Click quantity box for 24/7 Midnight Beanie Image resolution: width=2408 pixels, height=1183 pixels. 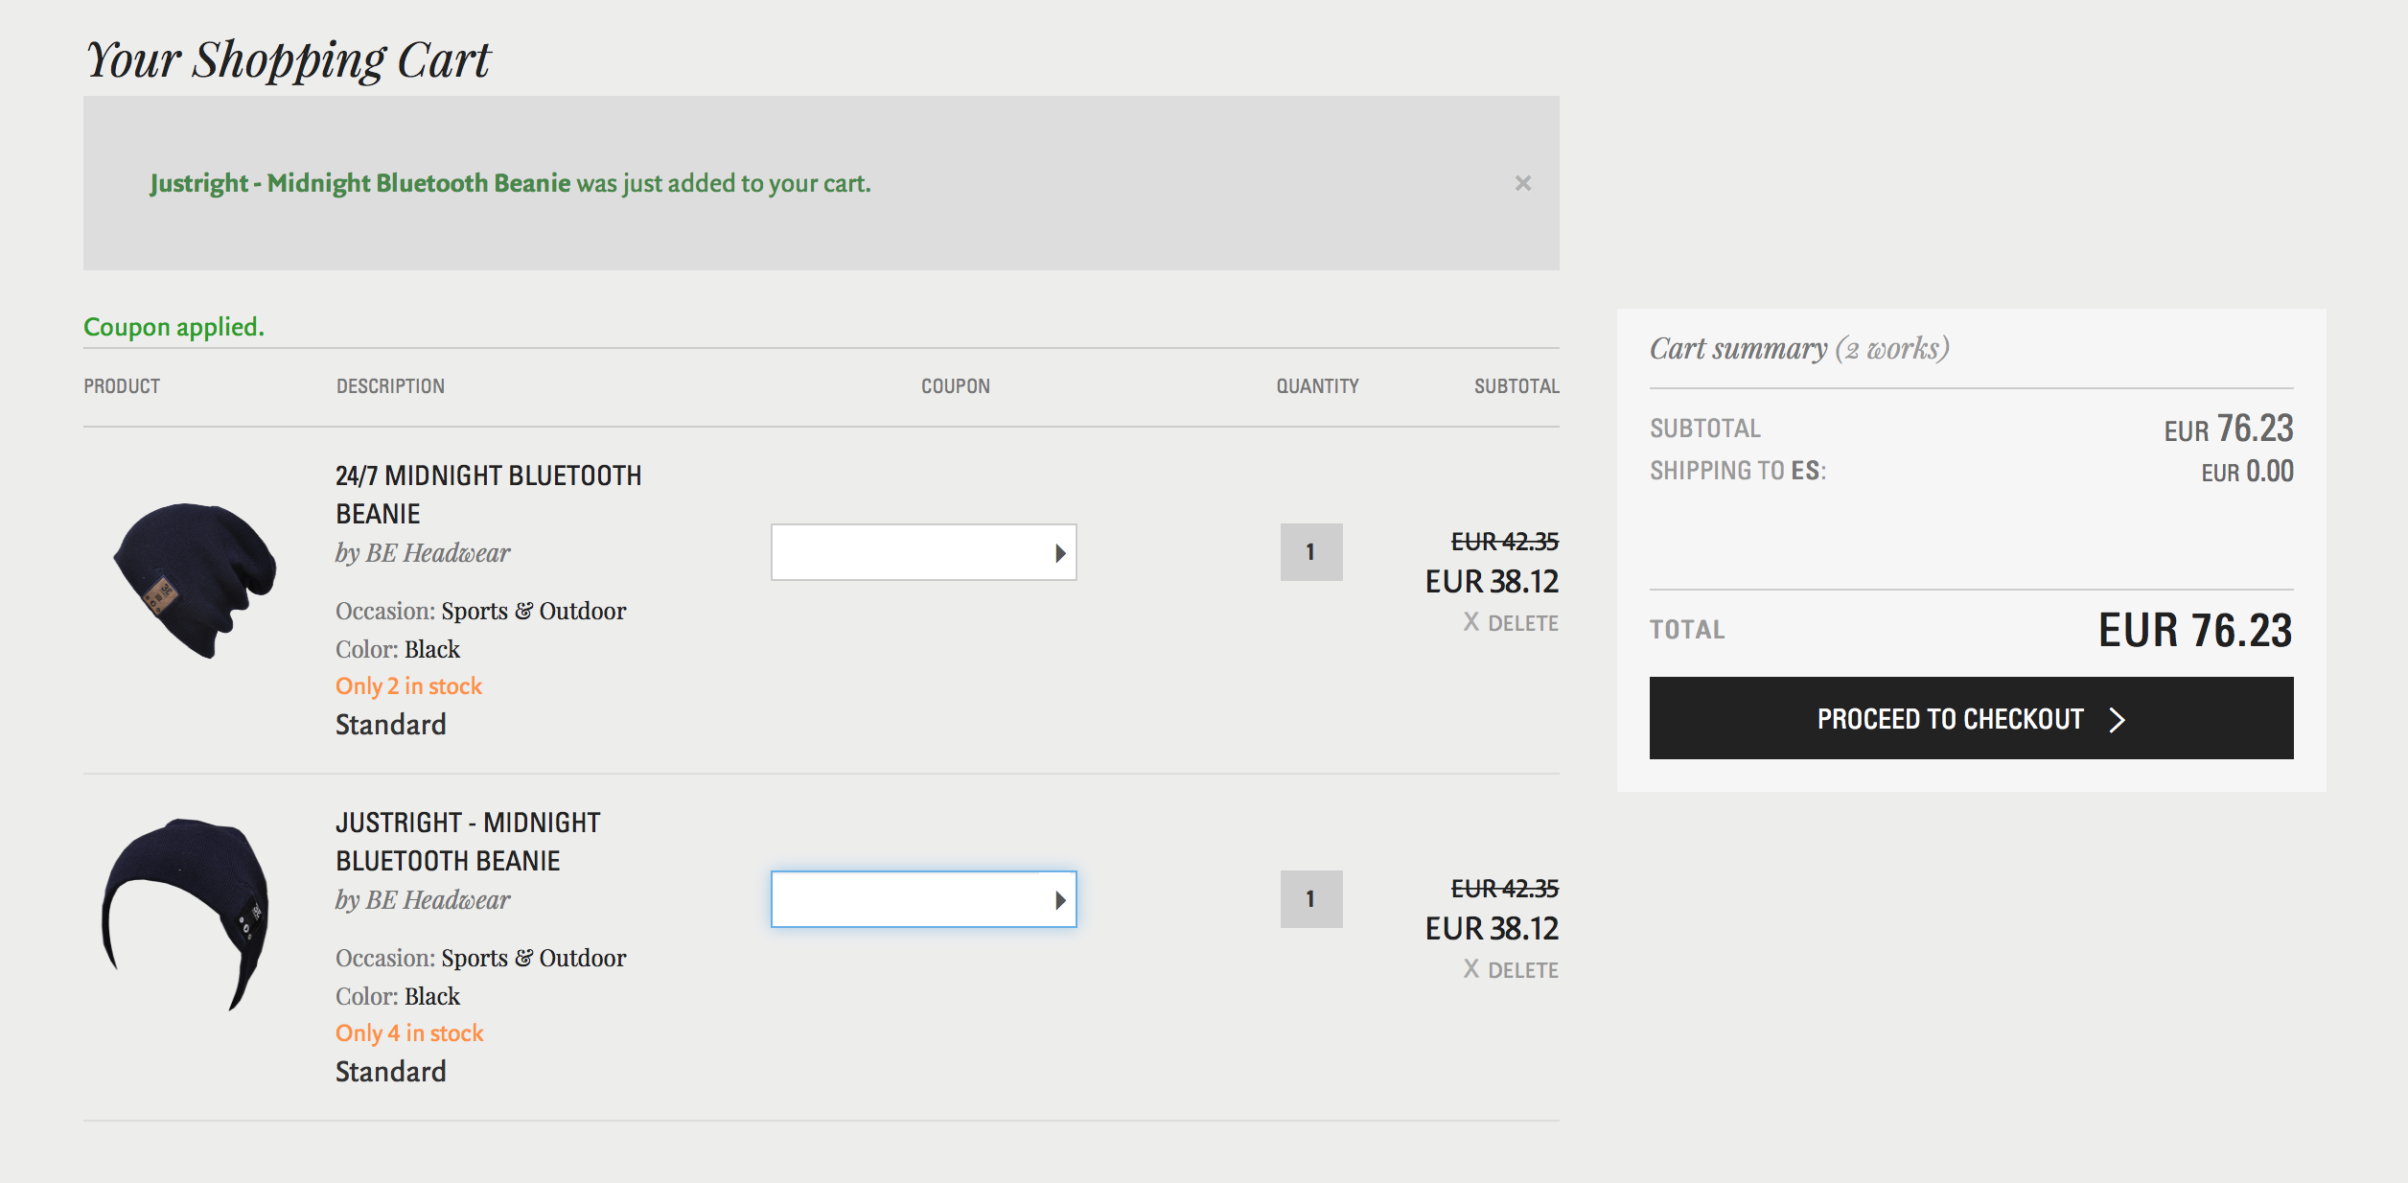[1311, 552]
